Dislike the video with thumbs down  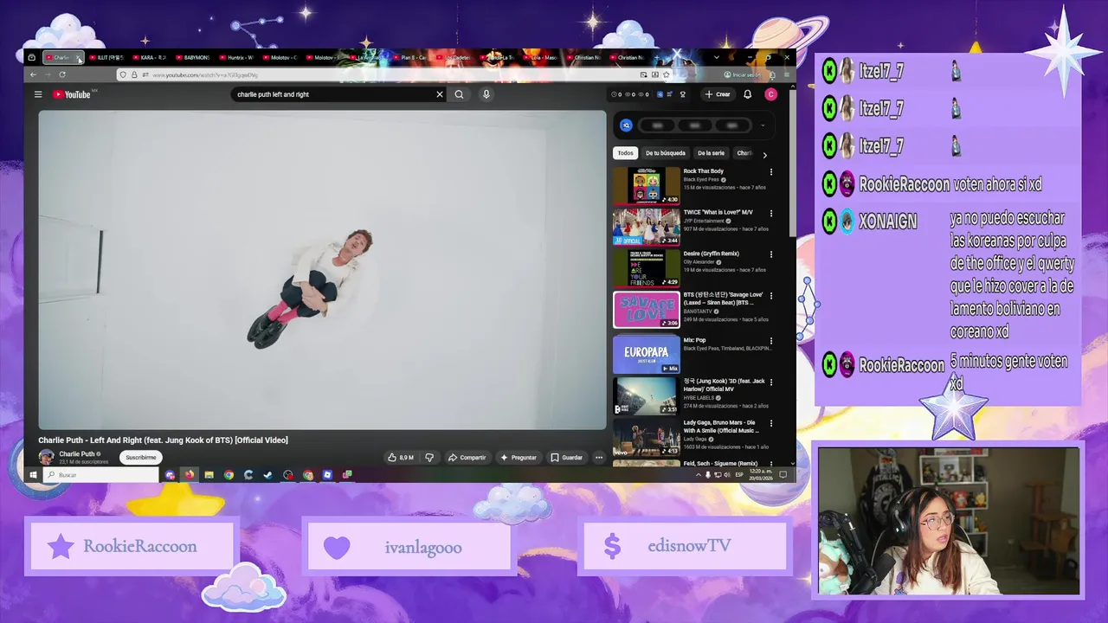point(429,458)
